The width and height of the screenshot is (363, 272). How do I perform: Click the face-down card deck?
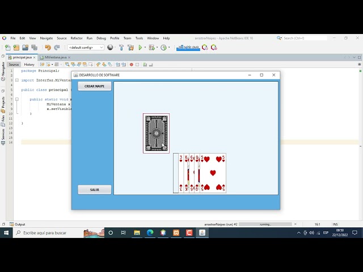pos(157,133)
